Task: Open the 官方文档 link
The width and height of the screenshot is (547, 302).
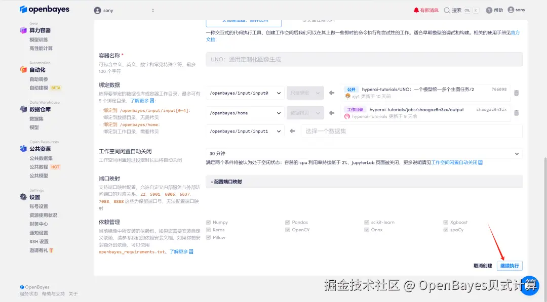Action: [x=515, y=32]
